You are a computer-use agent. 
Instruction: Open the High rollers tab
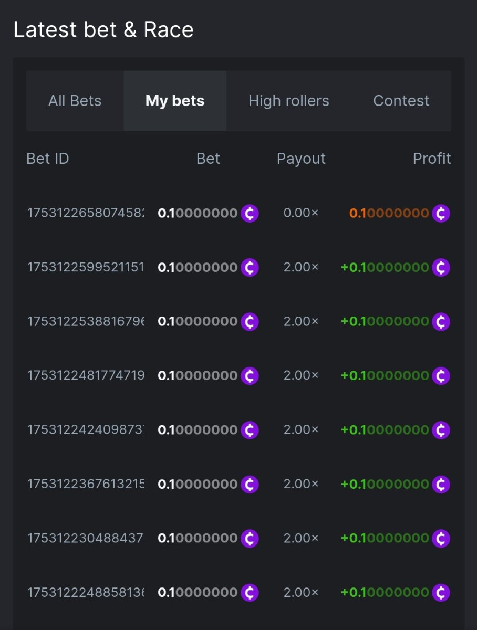pyautogui.click(x=288, y=101)
